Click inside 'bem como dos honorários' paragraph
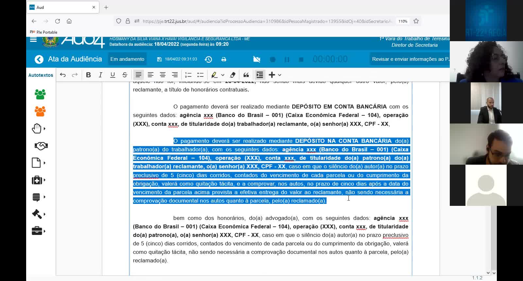This screenshot has height=281, width=523. pos(270,239)
